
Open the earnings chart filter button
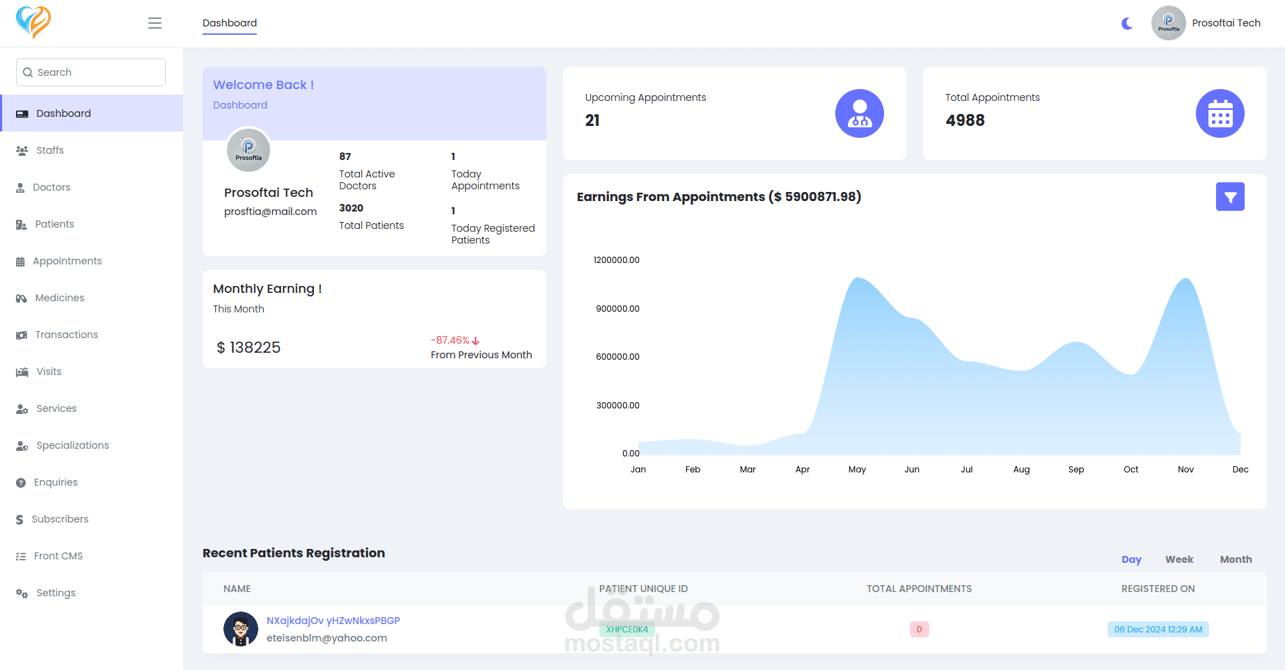coord(1230,197)
